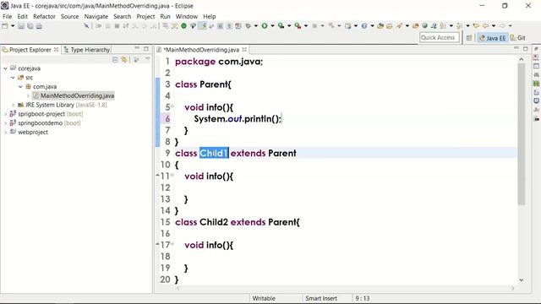Open the Window menu

pos(186,16)
